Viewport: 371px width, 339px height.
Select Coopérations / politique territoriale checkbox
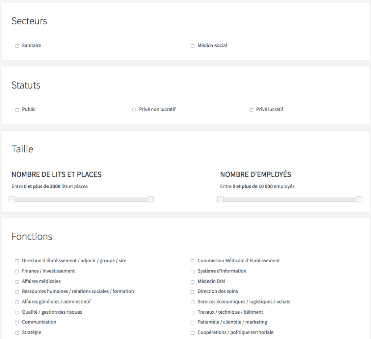[x=193, y=332]
